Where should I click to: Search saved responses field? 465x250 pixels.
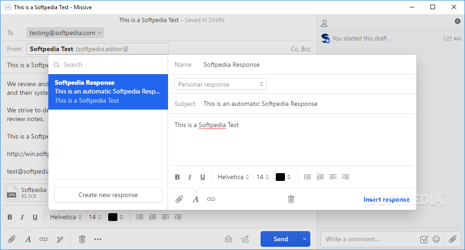click(108, 64)
